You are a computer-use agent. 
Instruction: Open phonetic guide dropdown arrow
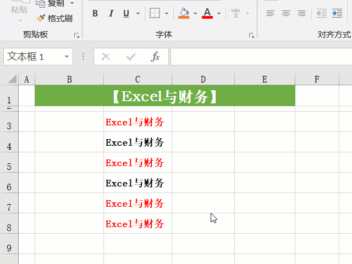(x=248, y=13)
